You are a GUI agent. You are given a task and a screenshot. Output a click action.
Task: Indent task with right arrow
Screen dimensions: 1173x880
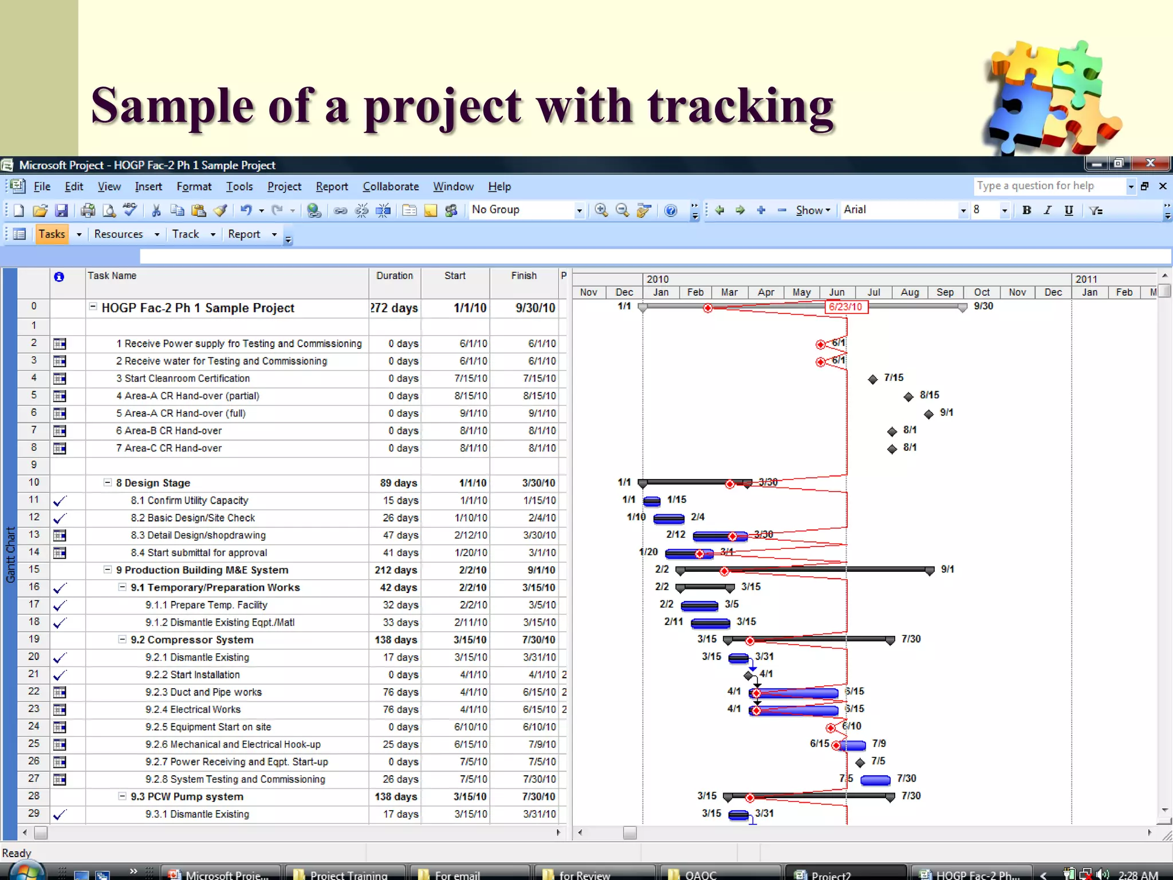(740, 210)
